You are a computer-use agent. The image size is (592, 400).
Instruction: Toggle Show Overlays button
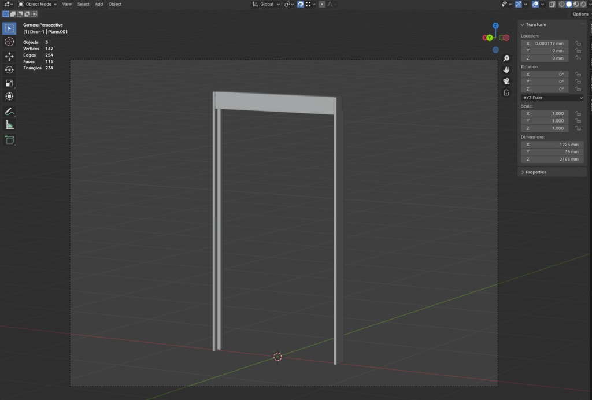coord(535,4)
